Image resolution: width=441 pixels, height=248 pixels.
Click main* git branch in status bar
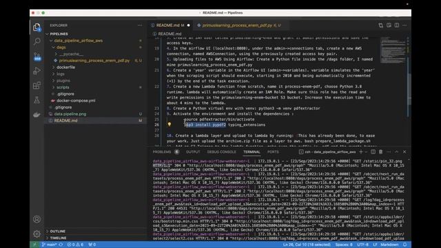[x=50, y=245]
